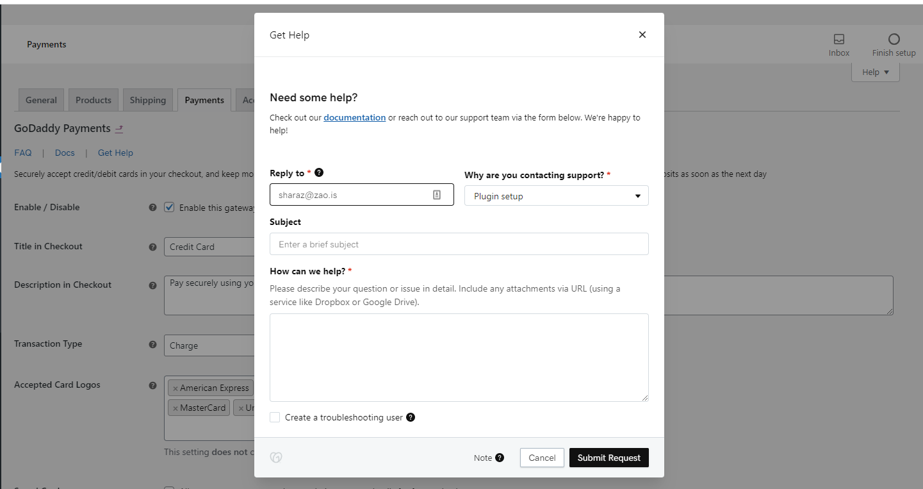Viewport: 923px width, 489px height.
Task: Expand the Help dropdown menu
Action: (x=875, y=72)
